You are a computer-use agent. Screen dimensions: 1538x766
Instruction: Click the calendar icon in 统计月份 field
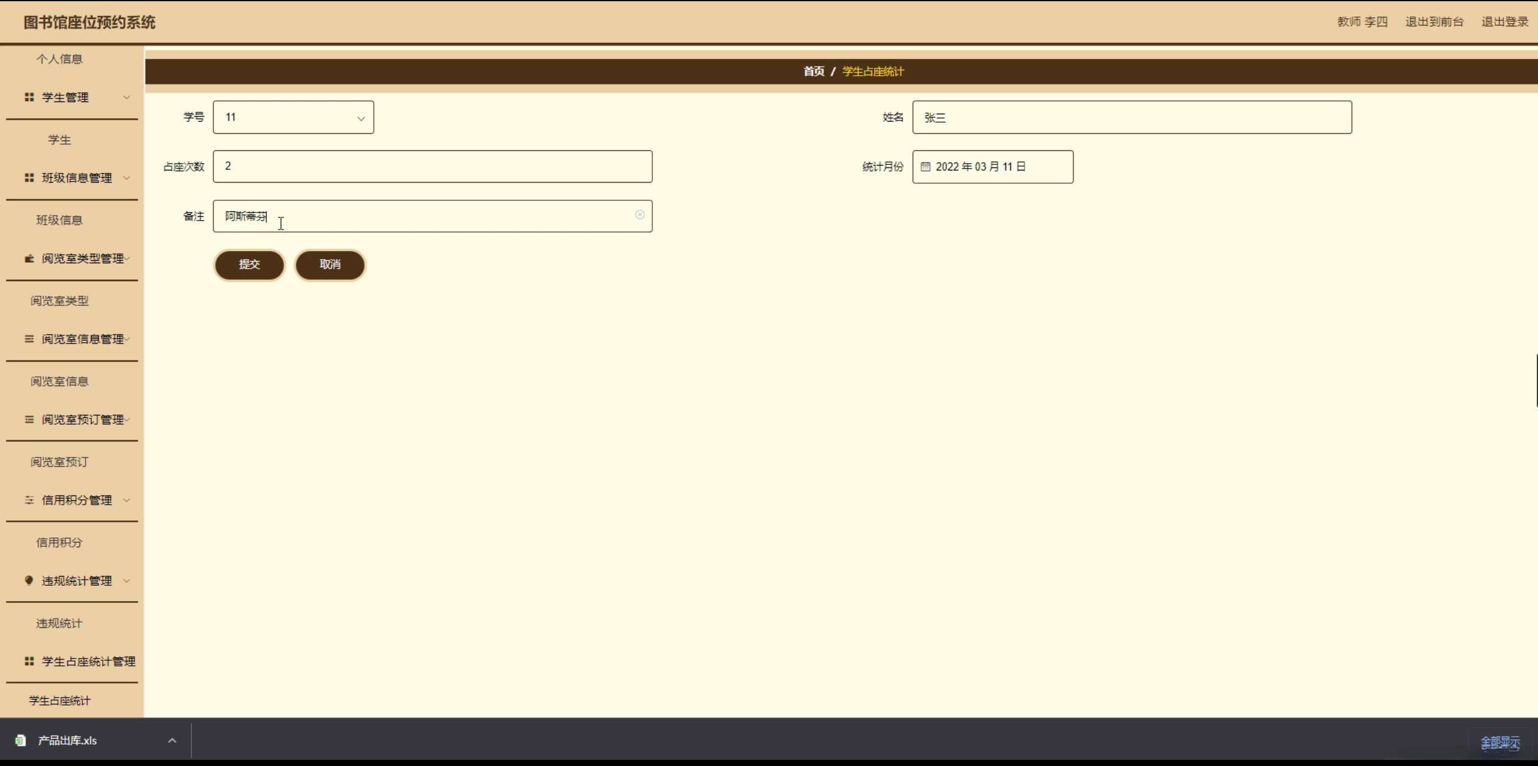[925, 167]
